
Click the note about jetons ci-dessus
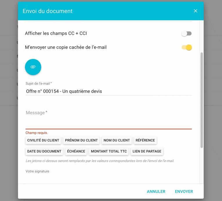click(100, 161)
